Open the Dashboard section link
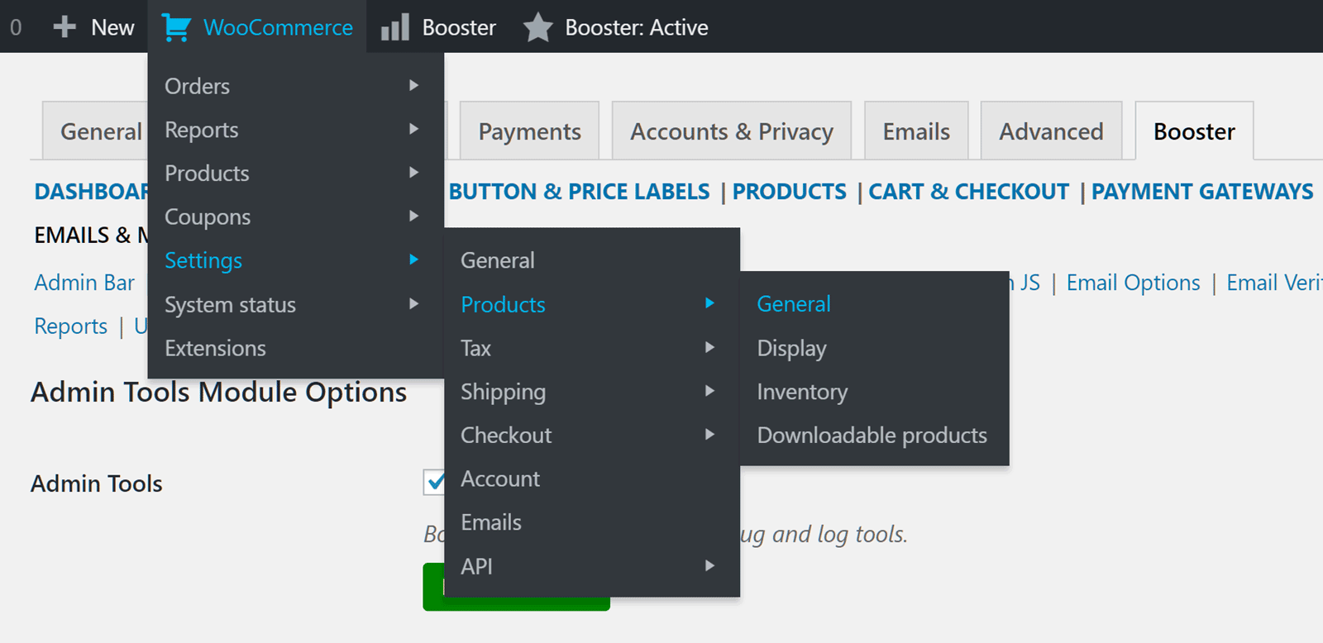 (x=91, y=192)
